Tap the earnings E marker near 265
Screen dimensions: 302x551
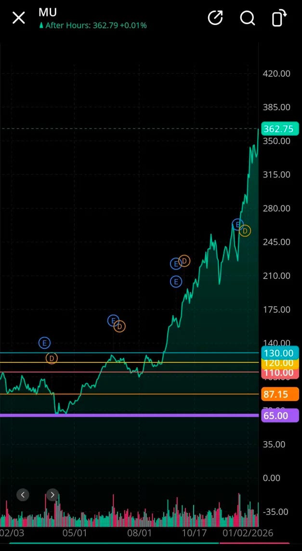[237, 224]
